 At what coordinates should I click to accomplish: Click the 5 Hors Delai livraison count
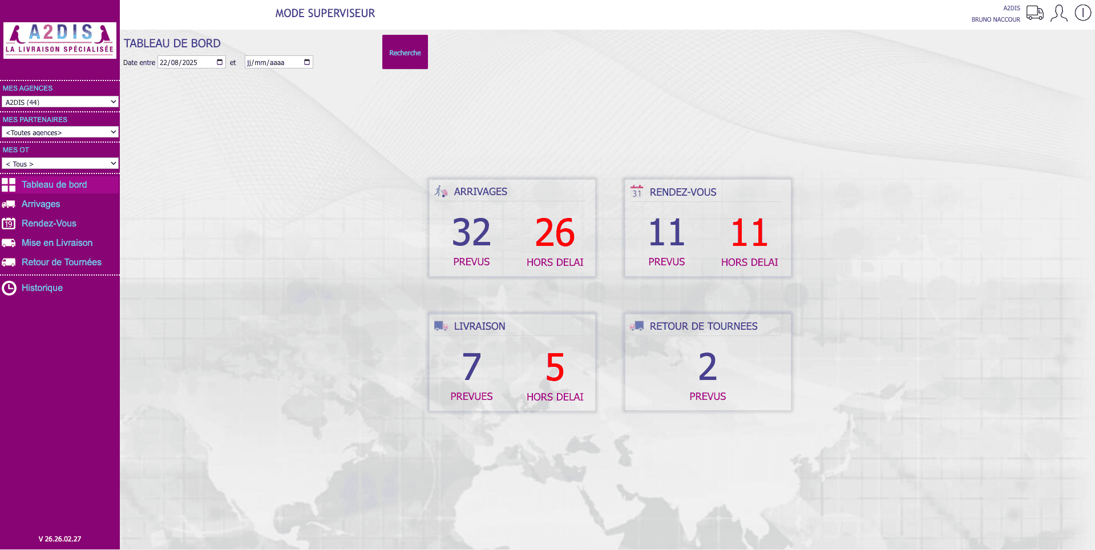pyautogui.click(x=555, y=367)
